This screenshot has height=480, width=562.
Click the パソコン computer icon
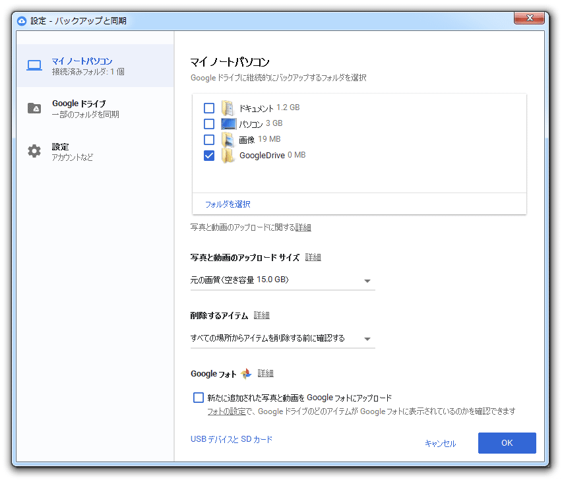(x=228, y=123)
